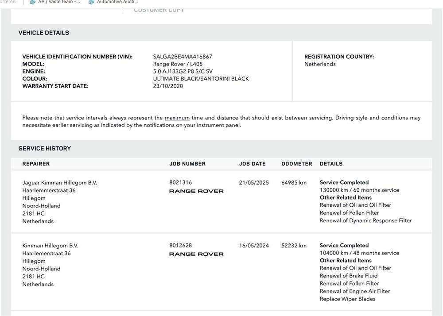Click 'Renewal of Brake Fluid'
This screenshot has width=443, height=316.
(x=349, y=276)
